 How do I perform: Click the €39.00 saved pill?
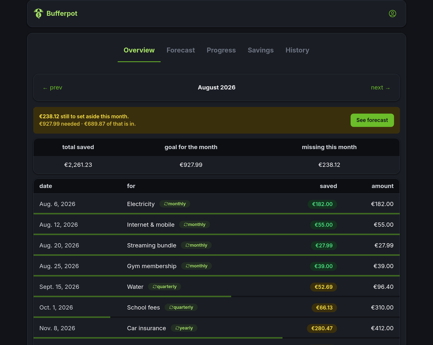(x=323, y=266)
